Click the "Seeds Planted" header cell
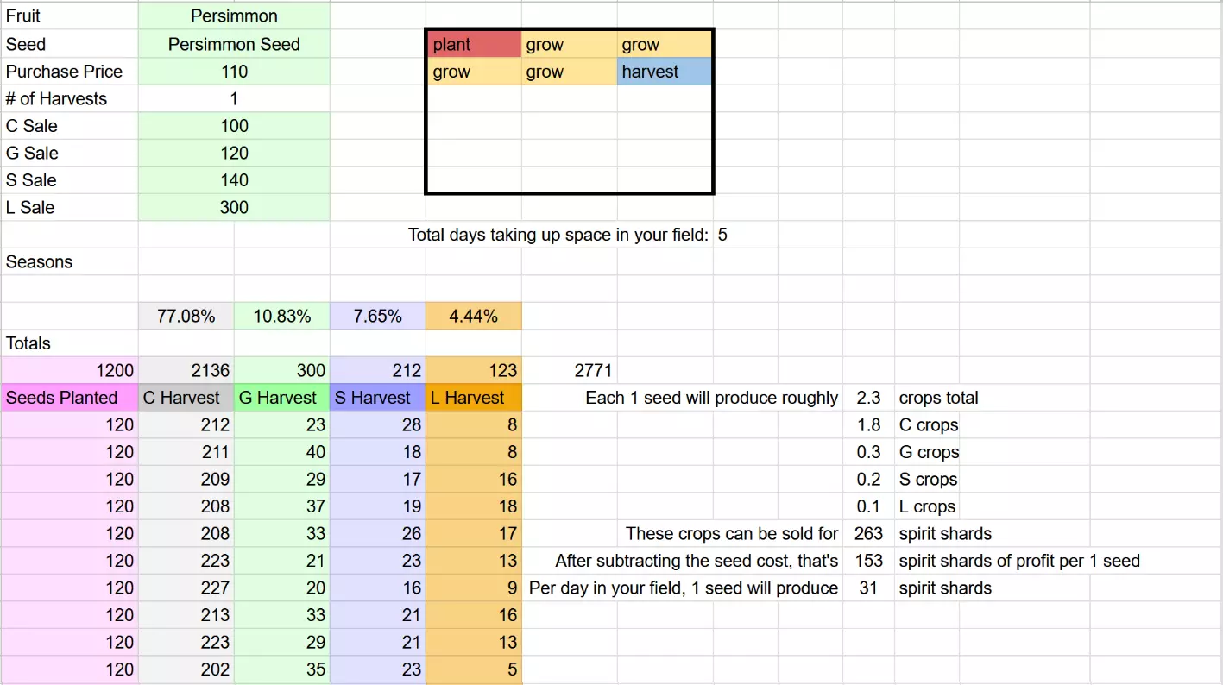Viewport: 1223px width, 685px height. click(69, 398)
